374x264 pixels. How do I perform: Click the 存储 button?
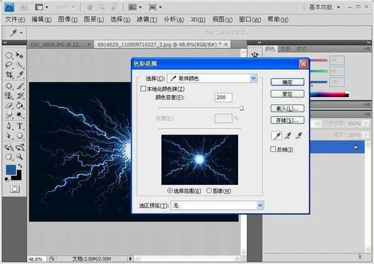point(287,120)
